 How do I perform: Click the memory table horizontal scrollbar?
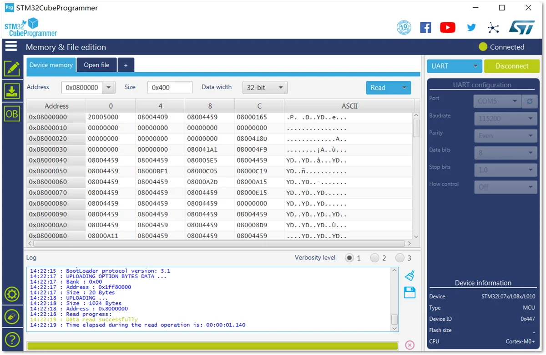[219, 244]
